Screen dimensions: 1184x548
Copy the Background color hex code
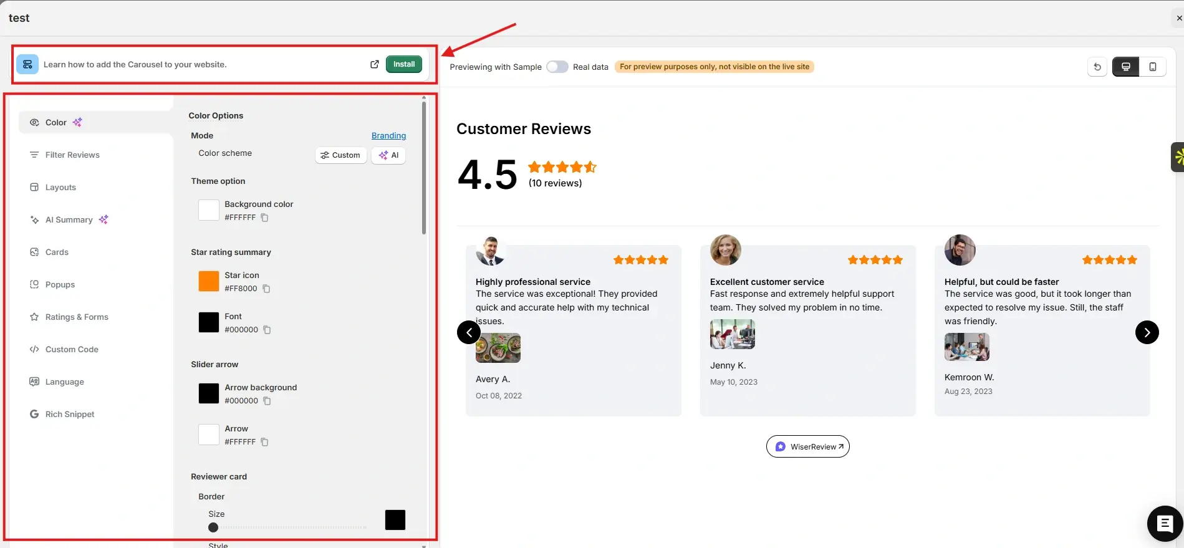[x=264, y=218]
